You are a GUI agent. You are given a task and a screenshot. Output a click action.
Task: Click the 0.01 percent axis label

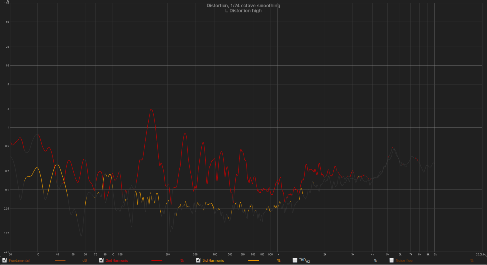tap(6, 252)
